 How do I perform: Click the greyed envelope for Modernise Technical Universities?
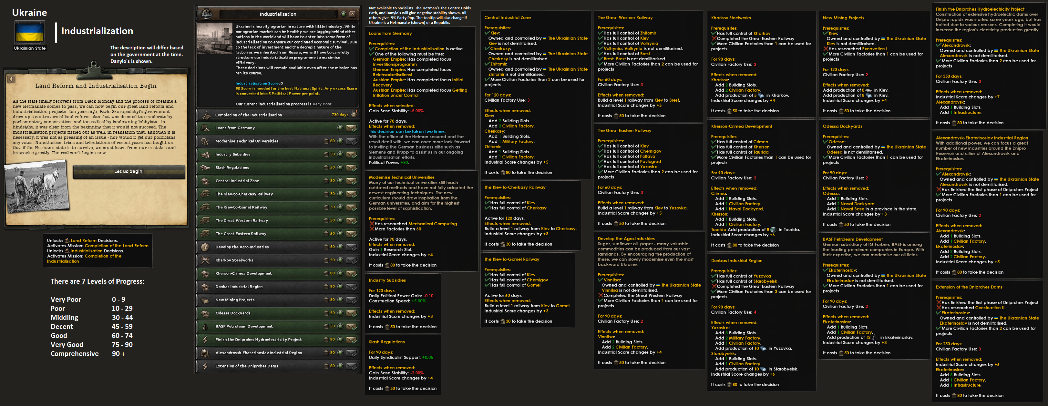[x=352, y=141]
